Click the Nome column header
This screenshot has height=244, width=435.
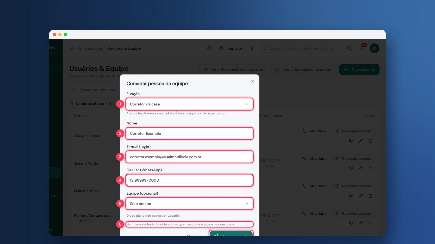79,115
